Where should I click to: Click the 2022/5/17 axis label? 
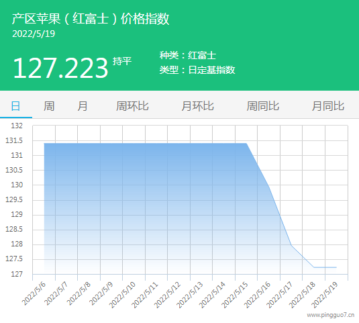tap(280, 295)
